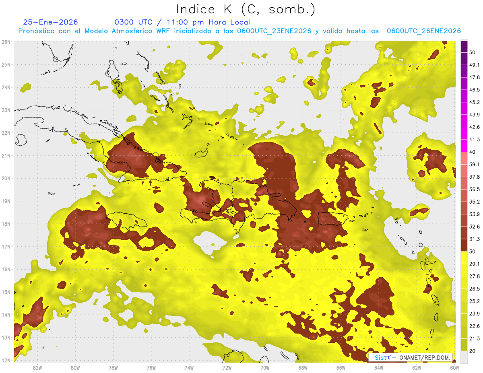The width and height of the screenshot is (483, 373).
Task: Click the '64W' longitude label
Action: (379, 367)
